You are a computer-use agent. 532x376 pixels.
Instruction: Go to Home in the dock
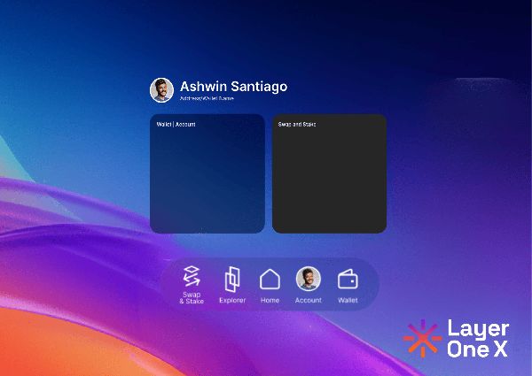coord(270,280)
